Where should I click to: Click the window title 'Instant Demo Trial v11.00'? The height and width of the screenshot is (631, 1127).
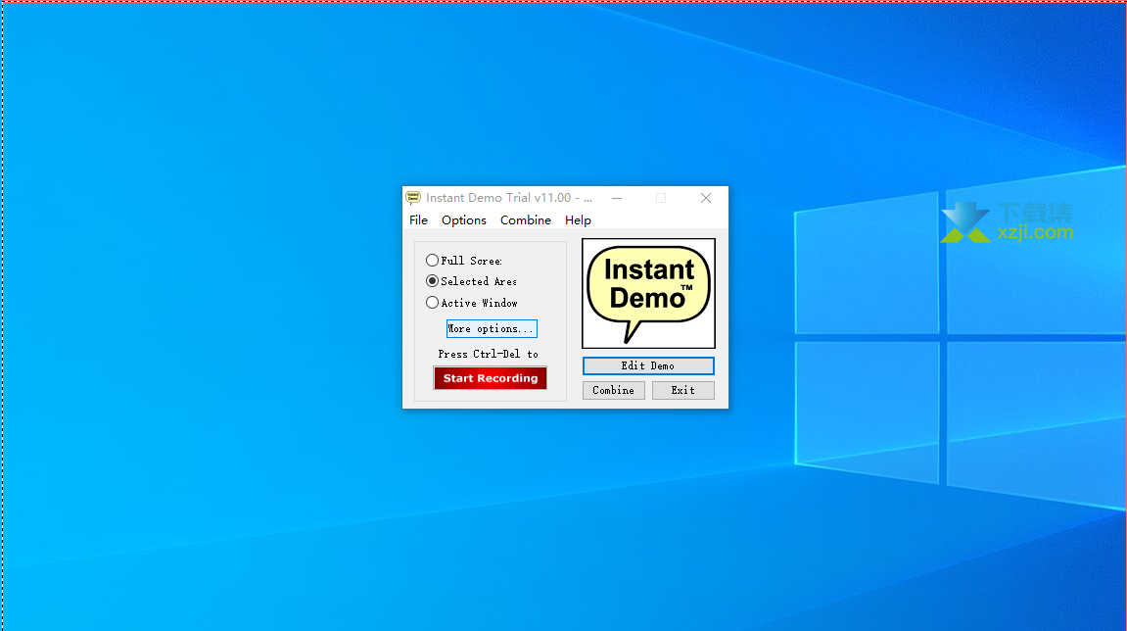click(498, 198)
